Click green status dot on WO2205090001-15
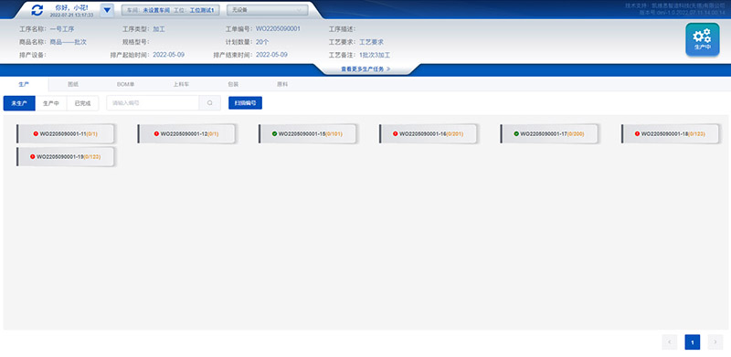This screenshot has width=731, height=357. (x=275, y=133)
